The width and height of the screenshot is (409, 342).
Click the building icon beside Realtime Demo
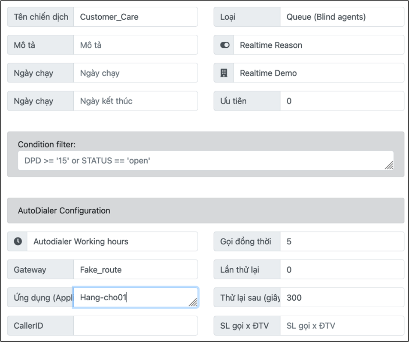click(224, 73)
